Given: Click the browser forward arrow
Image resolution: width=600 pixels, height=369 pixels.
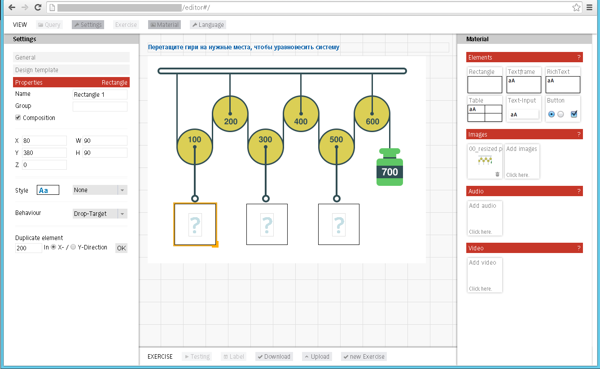Looking at the screenshot, I should point(25,7).
